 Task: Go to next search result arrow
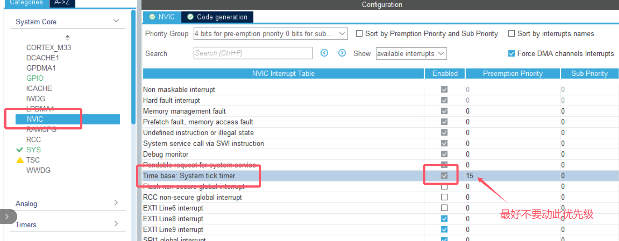click(342, 53)
